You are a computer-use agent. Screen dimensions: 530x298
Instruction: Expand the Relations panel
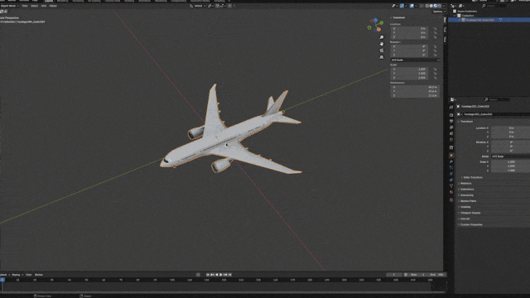click(x=465, y=184)
